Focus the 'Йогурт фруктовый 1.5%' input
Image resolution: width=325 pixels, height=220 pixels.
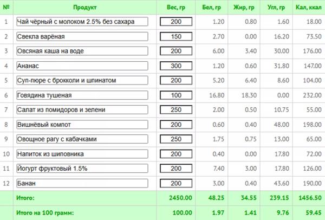click(x=82, y=168)
